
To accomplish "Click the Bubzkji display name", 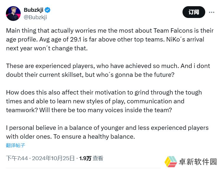I will [33, 10].
